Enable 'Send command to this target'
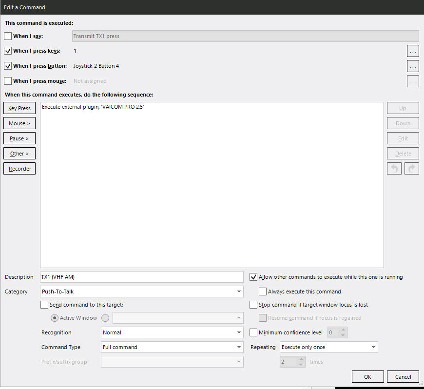The width and height of the screenshot is (424, 389). (44, 305)
